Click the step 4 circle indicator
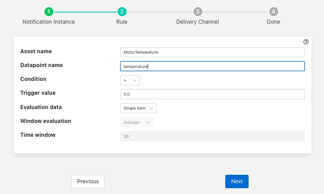 [x=273, y=12]
